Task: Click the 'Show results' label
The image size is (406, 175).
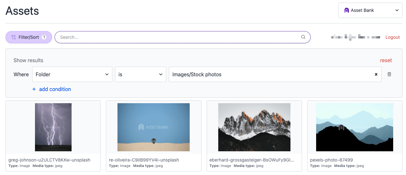Action: click(28, 60)
